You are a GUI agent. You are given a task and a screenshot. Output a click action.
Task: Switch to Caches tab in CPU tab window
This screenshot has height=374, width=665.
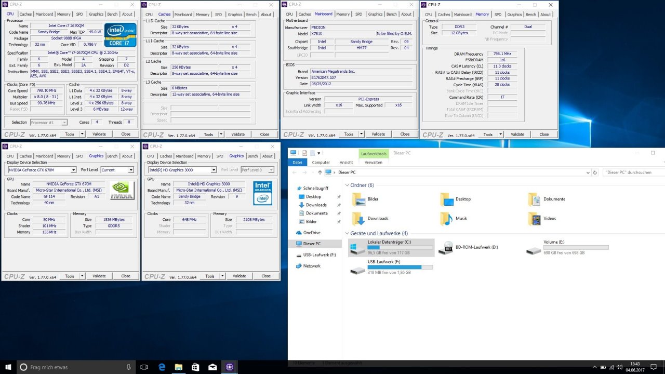pos(25,14)
